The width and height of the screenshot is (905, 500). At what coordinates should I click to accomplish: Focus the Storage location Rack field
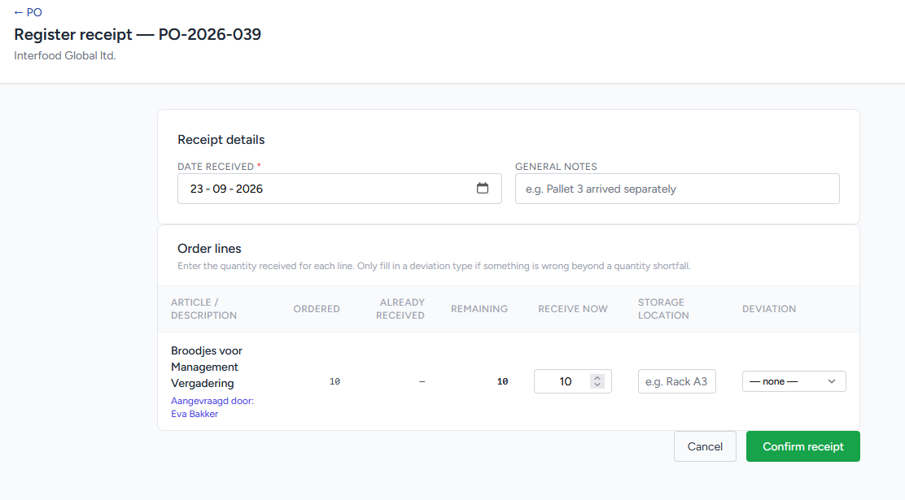click(676, 381)
